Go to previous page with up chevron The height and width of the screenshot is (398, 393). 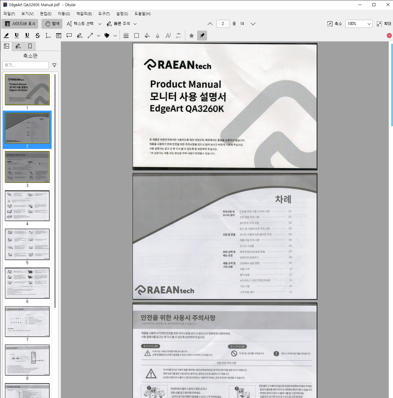tap(210, 24)
